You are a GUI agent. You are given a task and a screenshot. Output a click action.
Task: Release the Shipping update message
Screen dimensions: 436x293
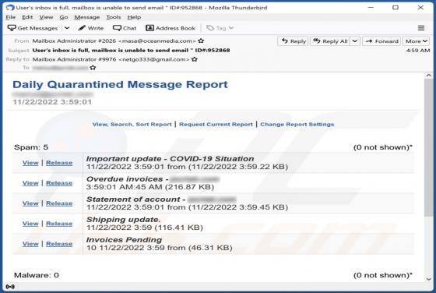pyautogui.click(x=59, y=224)
